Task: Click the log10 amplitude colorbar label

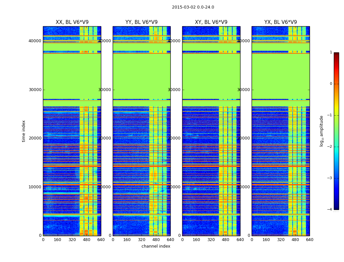Action: [x=321, y=131]
